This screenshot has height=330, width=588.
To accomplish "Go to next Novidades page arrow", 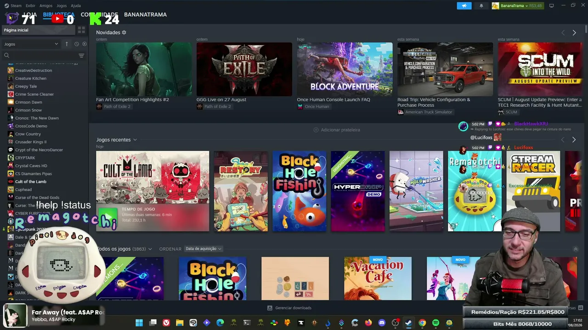I will [574, 33].
